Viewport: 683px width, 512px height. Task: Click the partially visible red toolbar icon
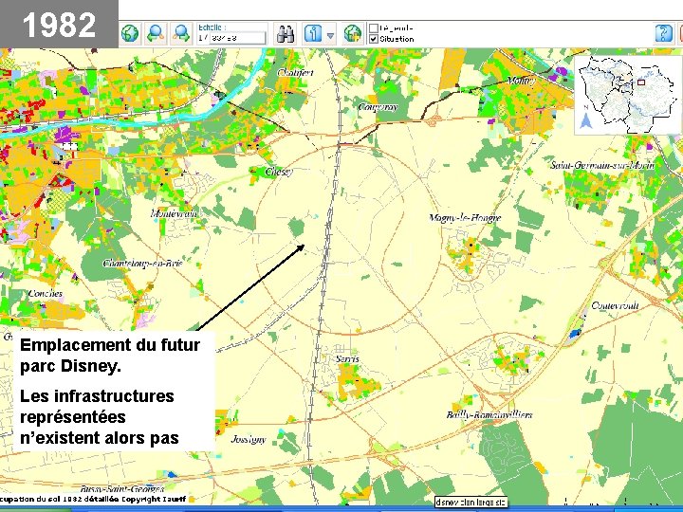coord(680,33)
